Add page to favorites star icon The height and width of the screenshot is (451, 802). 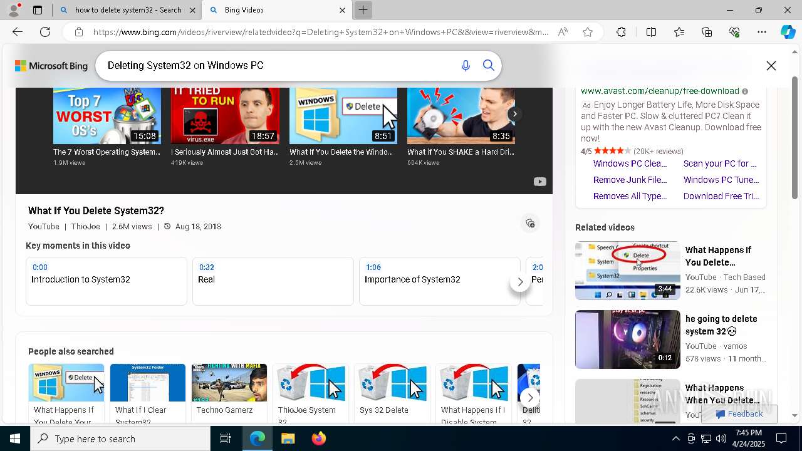coord(588,32)
